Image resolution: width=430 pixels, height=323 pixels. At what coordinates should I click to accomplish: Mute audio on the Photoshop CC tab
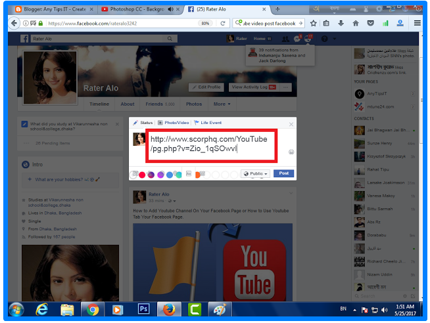click(170, 9)
